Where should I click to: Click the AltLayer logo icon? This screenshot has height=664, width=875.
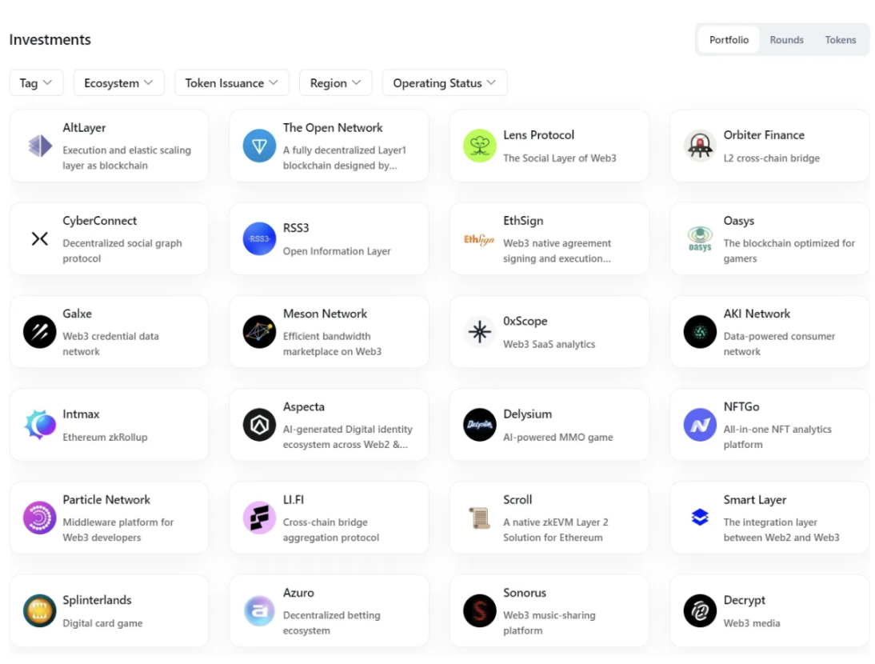click(x=40, y=146)
